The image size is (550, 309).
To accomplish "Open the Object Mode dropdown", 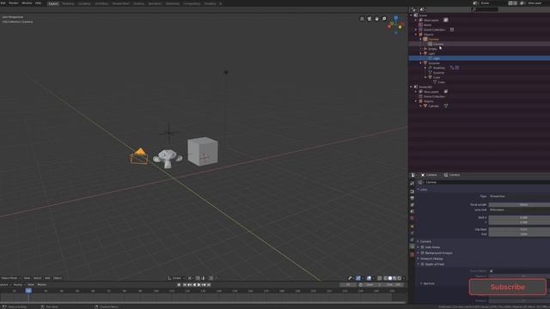I will coord(10,278).
